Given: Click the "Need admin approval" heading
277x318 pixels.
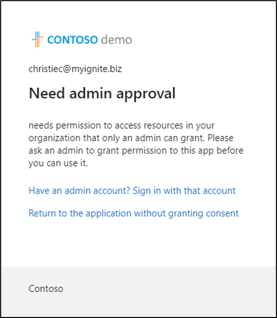Looking at the screenshot, I should point(102,93).
